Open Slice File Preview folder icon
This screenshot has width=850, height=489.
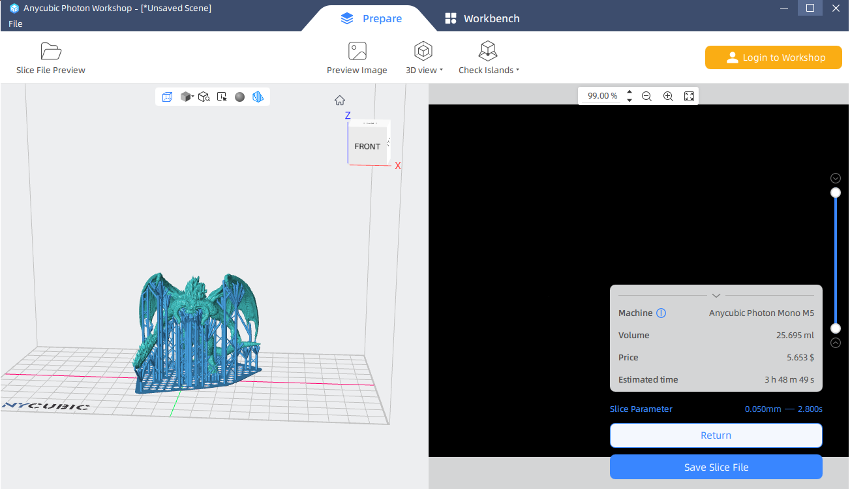50,51
